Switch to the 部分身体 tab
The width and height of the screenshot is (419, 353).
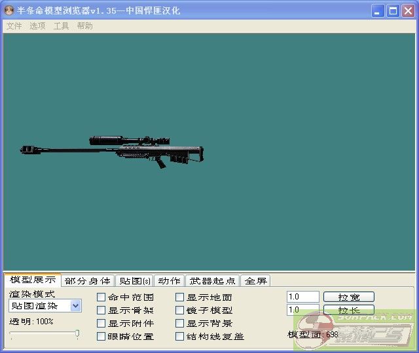click(88, 281)
